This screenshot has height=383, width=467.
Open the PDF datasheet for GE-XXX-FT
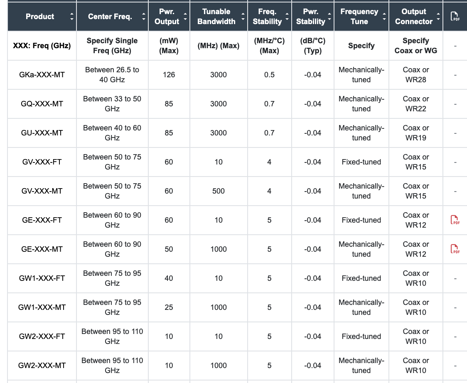tap(455, 220)
